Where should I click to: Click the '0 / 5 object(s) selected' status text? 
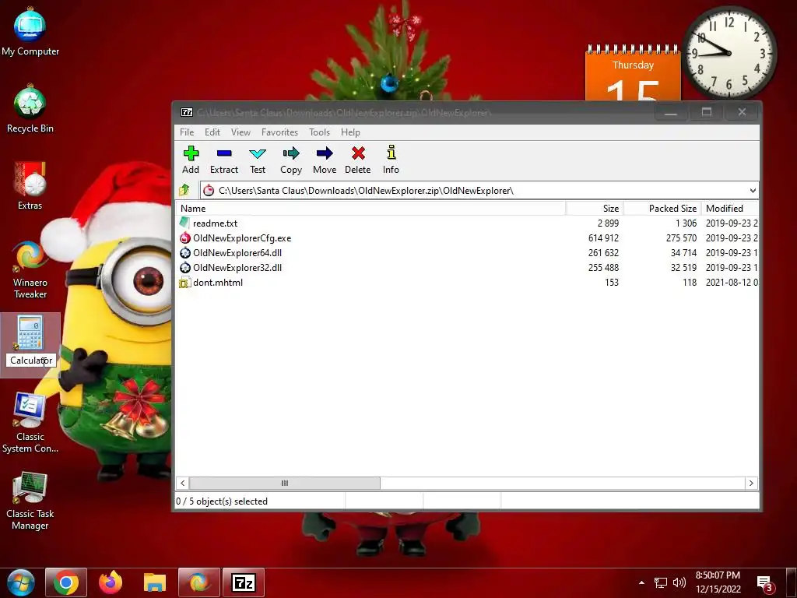coord(222,501)
